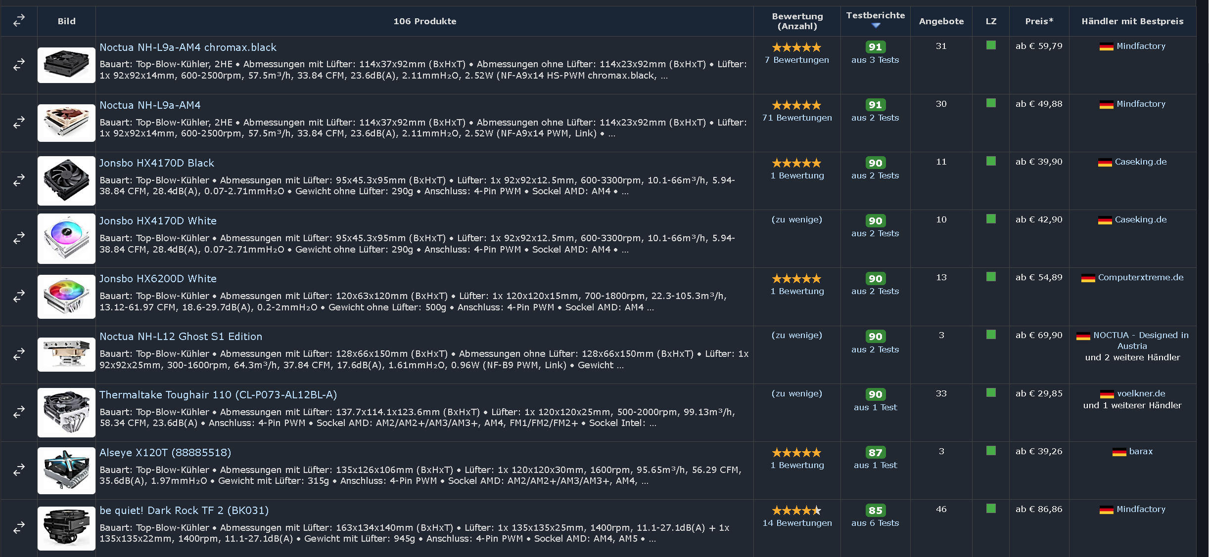
Task: Click the LZ column header
Action: point(991,21)
